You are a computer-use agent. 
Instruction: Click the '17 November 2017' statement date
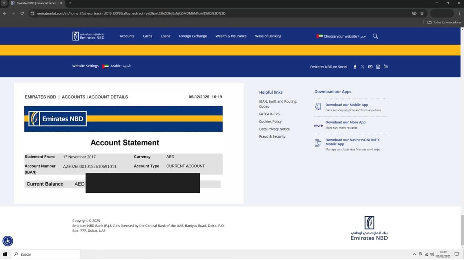coord(79,157)
